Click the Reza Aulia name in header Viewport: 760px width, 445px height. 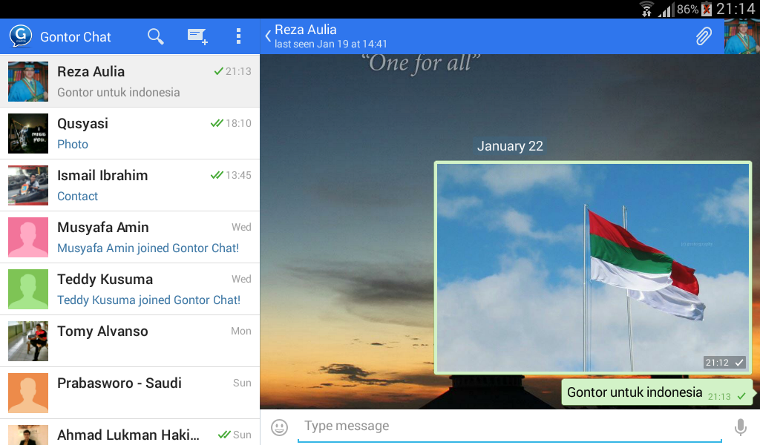click(306, 30)
